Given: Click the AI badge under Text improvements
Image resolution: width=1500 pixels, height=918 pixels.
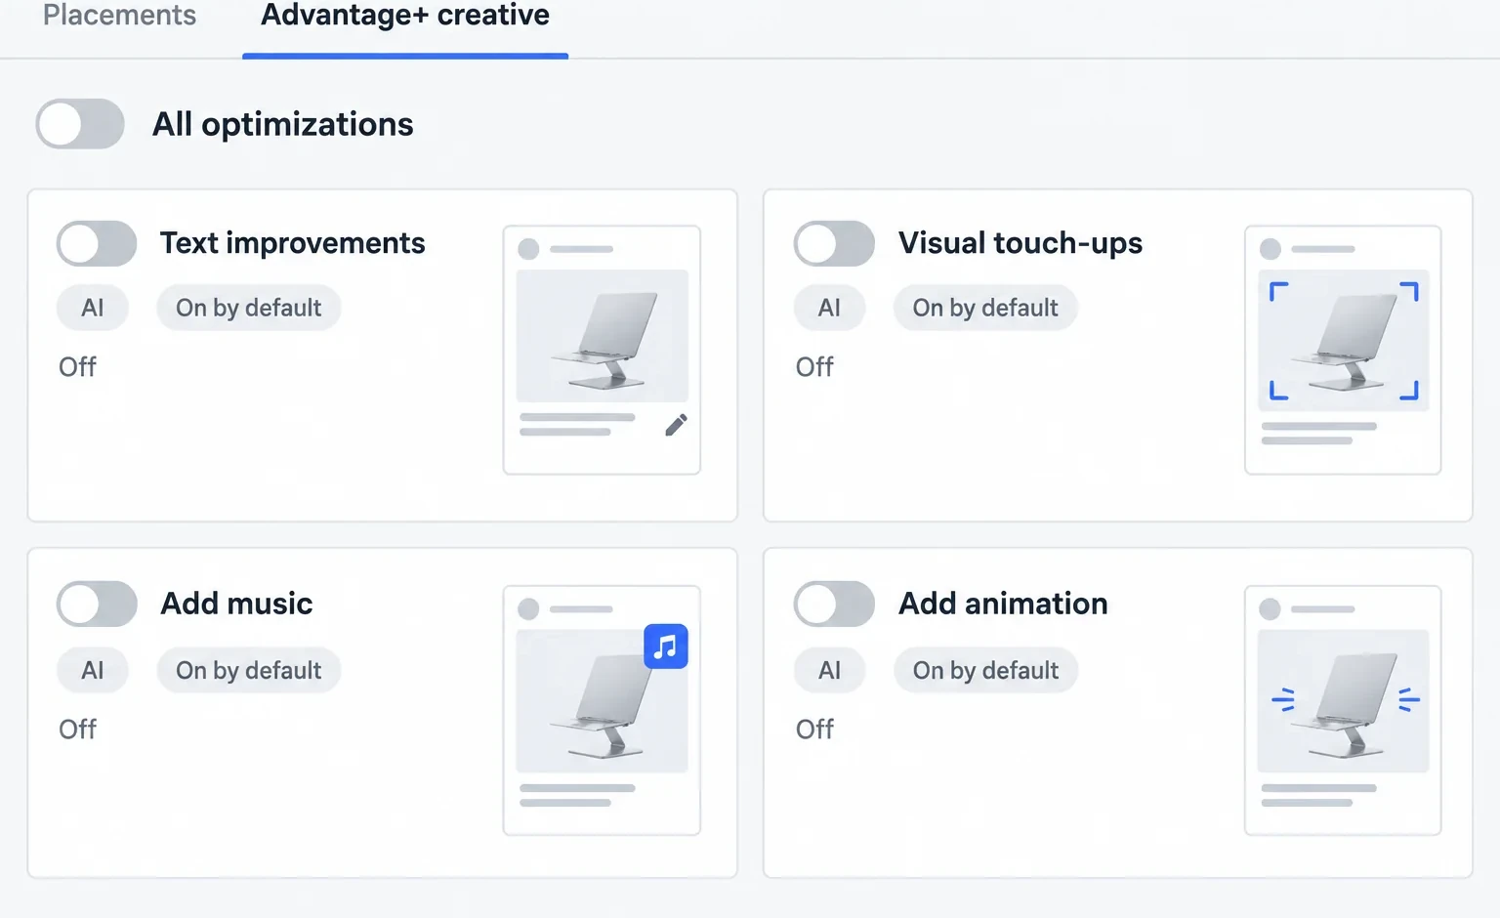Looking at the screenshot, I should [93, 308].
